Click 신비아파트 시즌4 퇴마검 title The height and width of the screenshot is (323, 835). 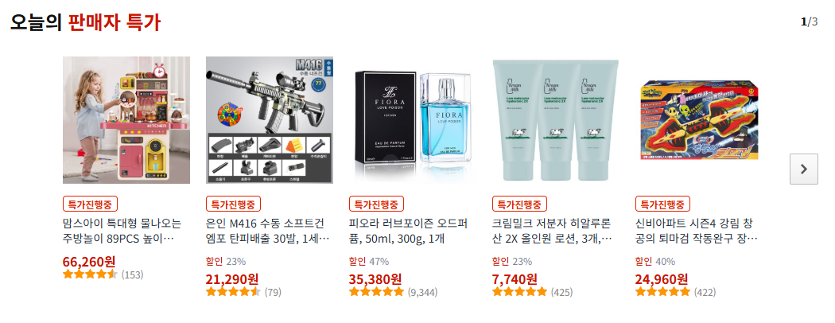pyautogui.click(x=697, y=230)
